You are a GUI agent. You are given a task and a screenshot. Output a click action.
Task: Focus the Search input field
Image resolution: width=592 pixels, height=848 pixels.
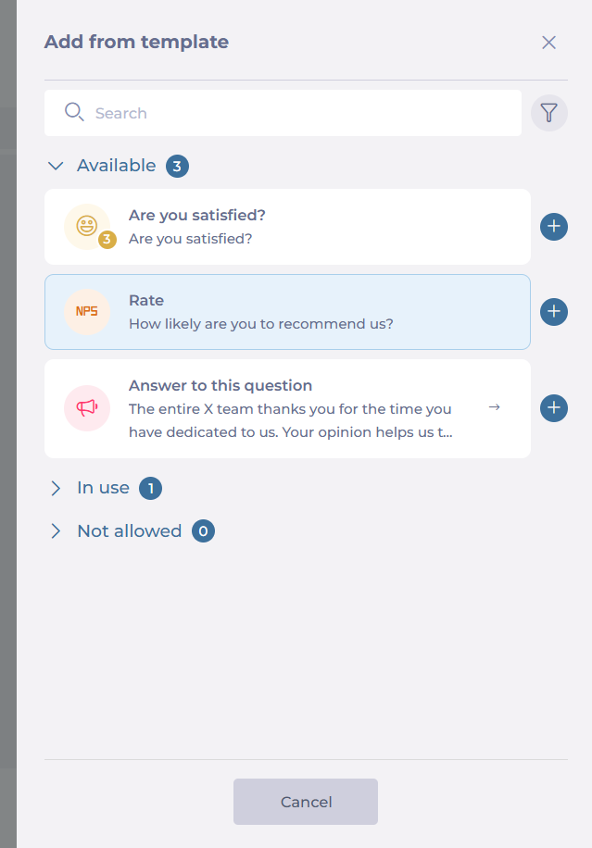click(x=283, y=113)
